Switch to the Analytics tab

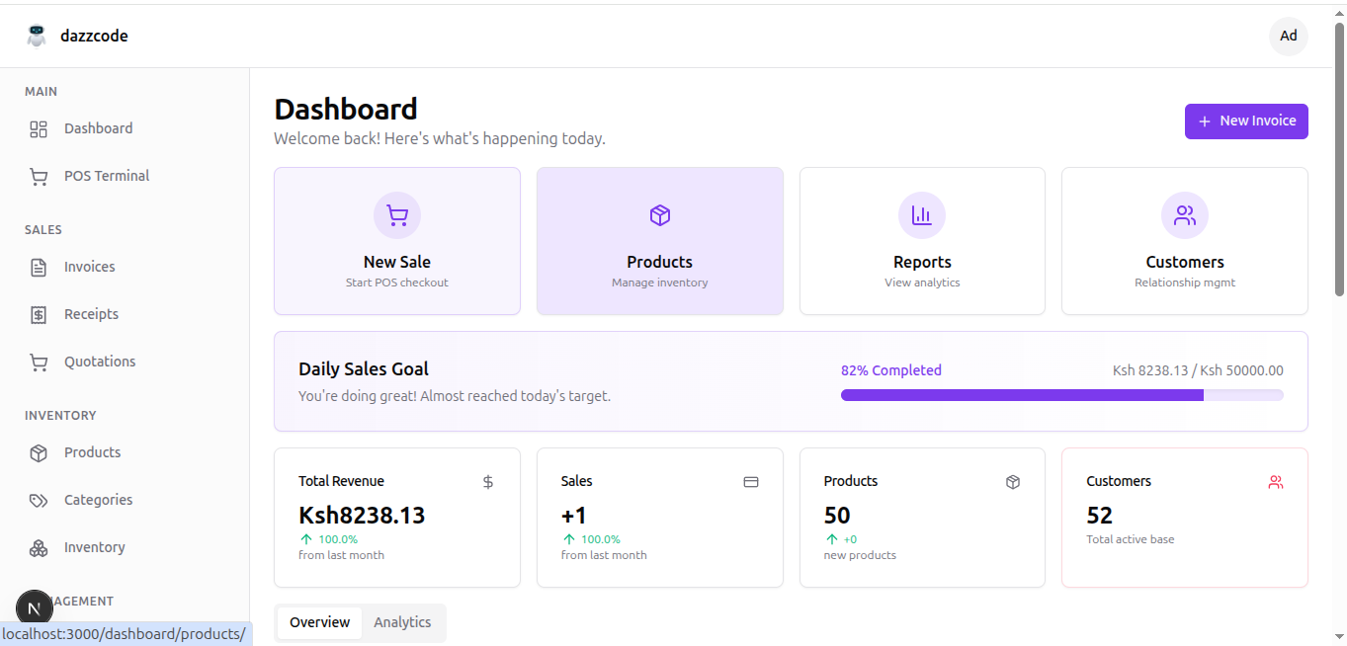[402, 622]
